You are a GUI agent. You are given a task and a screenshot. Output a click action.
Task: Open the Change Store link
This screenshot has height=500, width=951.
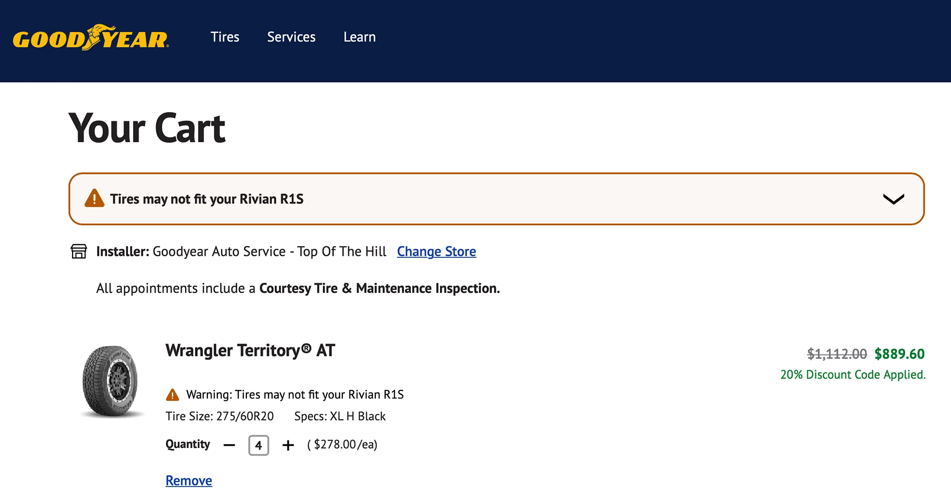pos(436,251)
